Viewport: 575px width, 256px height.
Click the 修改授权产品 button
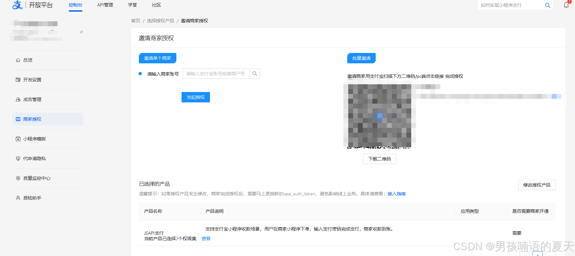(x=537, y=185)
